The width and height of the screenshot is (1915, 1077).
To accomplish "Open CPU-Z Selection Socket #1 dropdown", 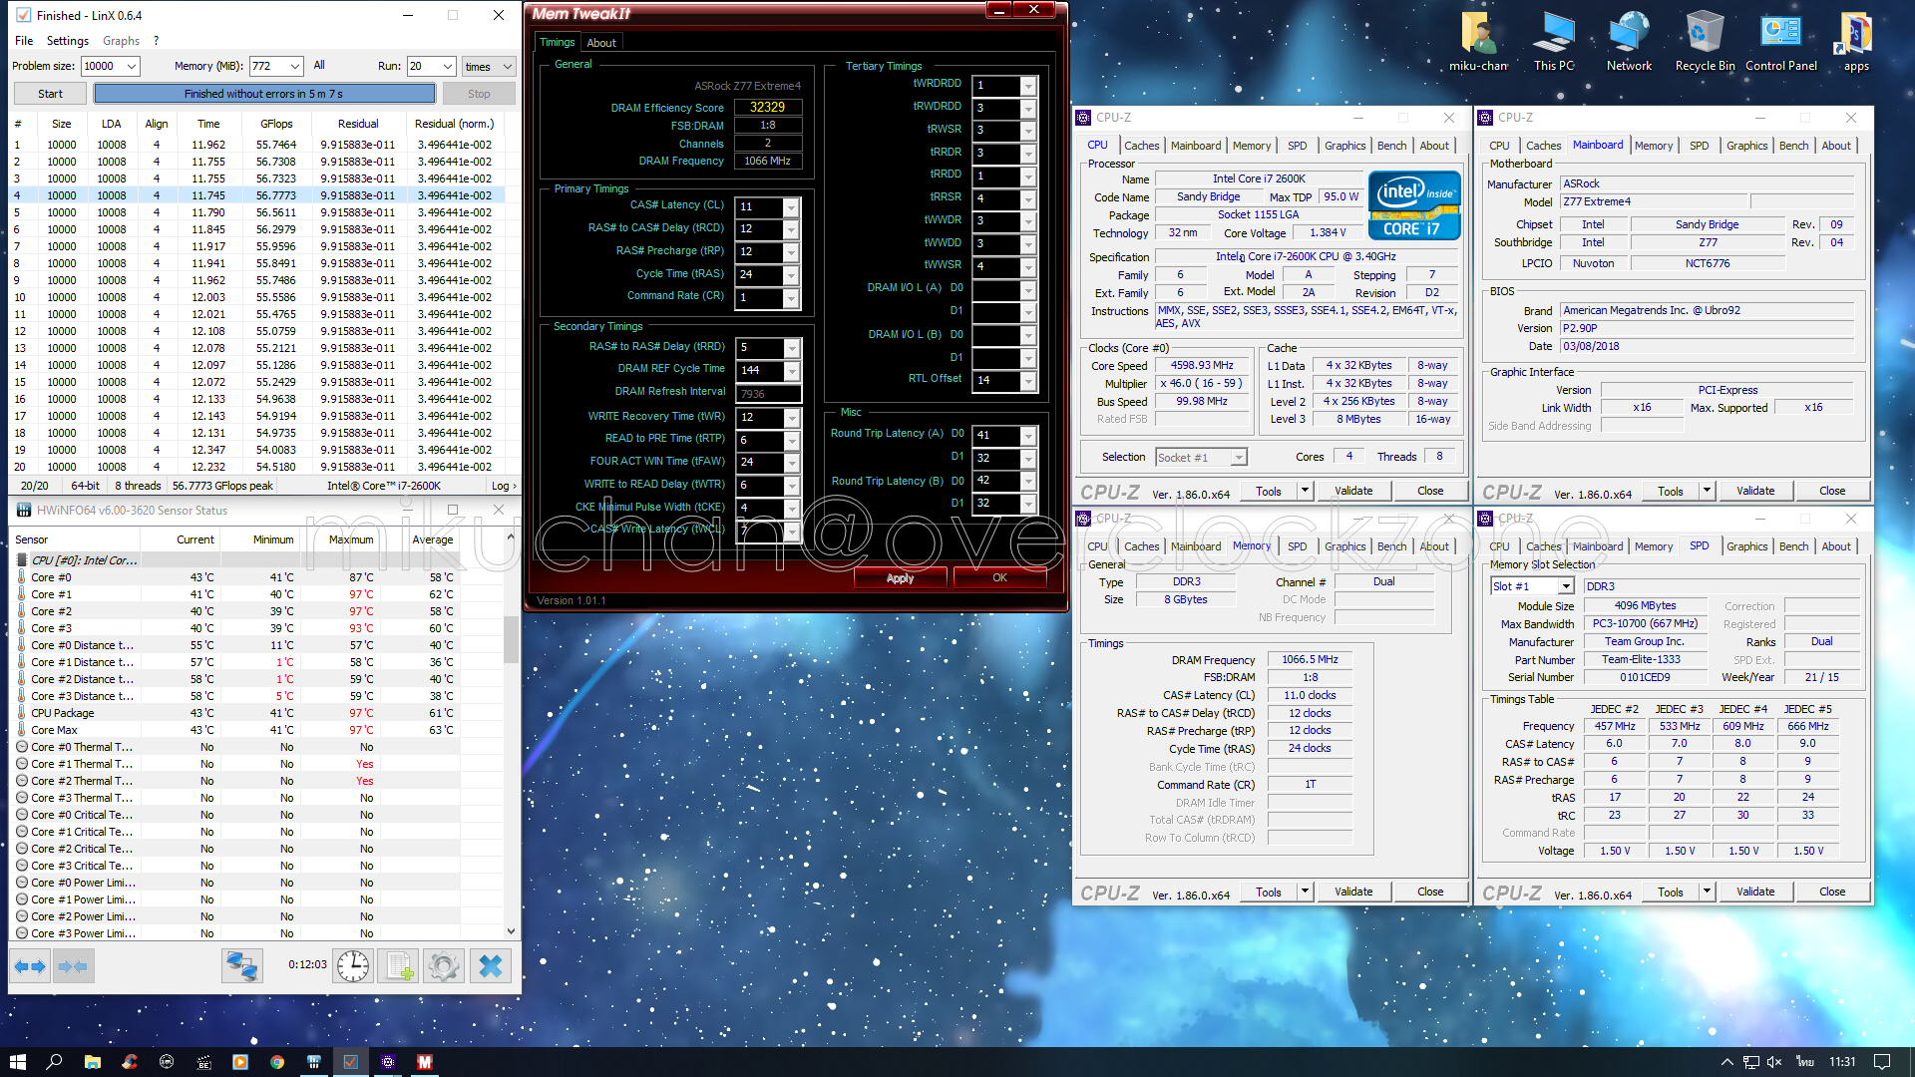I will [1239, 458].
